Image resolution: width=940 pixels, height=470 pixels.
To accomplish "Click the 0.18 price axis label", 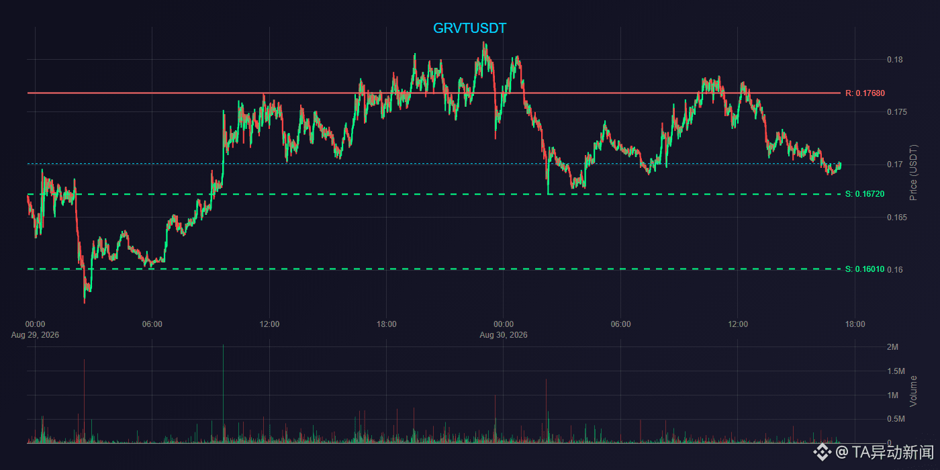I will coord(894,60).
